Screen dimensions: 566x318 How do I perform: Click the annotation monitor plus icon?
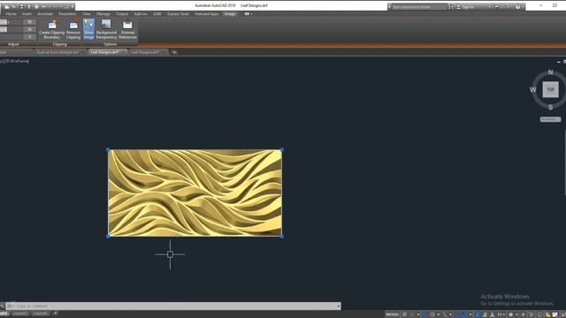(523, 314)
